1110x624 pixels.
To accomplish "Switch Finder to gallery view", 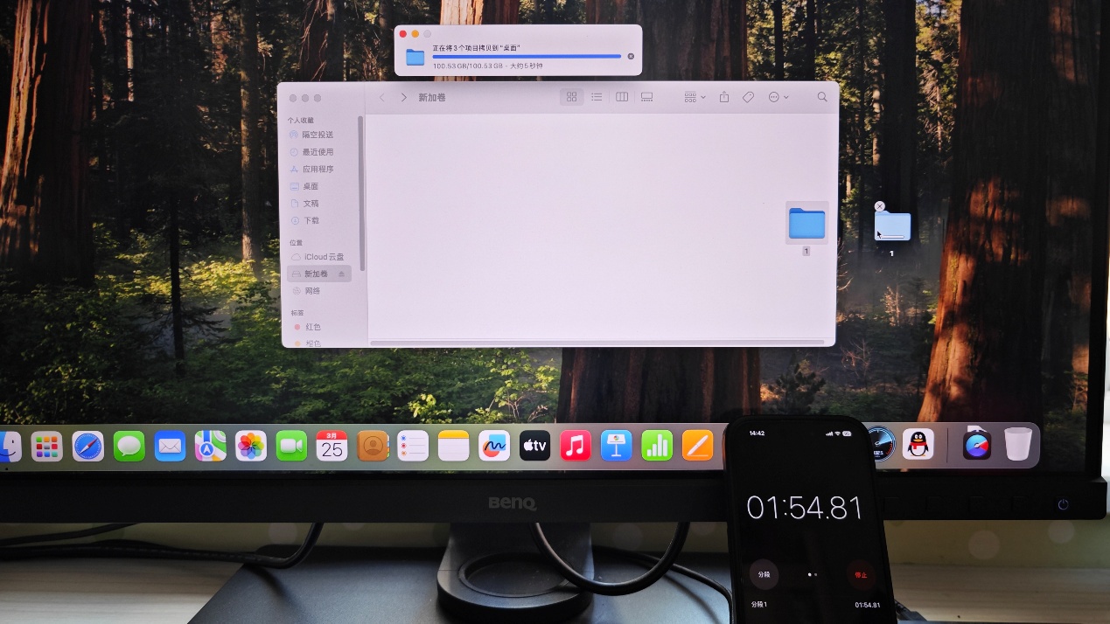I will 647,97.
